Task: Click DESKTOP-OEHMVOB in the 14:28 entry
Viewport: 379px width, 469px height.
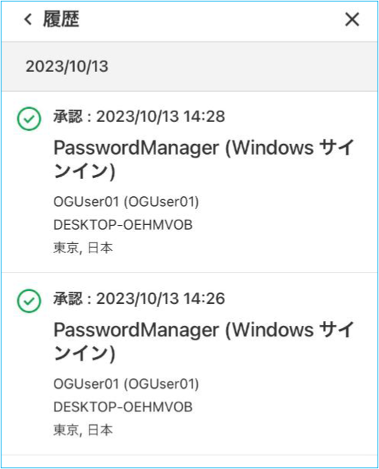Action: point(123,225)
